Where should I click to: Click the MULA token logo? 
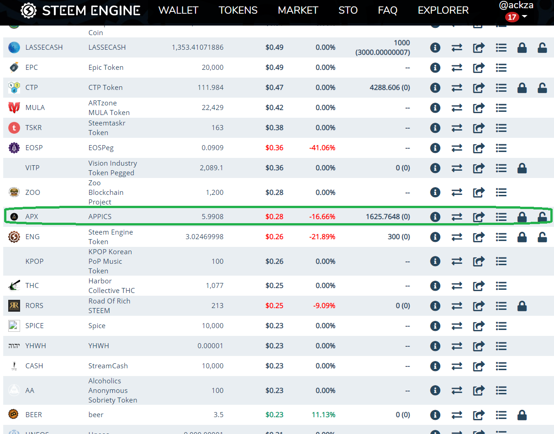[14, 108]
